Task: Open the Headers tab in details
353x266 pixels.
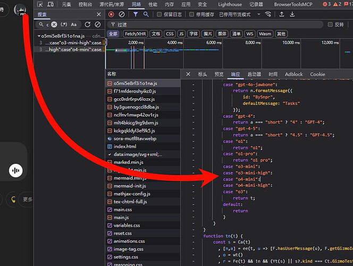Action: click(x=203, y=74)
